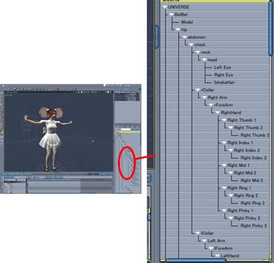274x263 pixels.
Task: Select the IshokaHair item
Action: [x=224, y=82]
